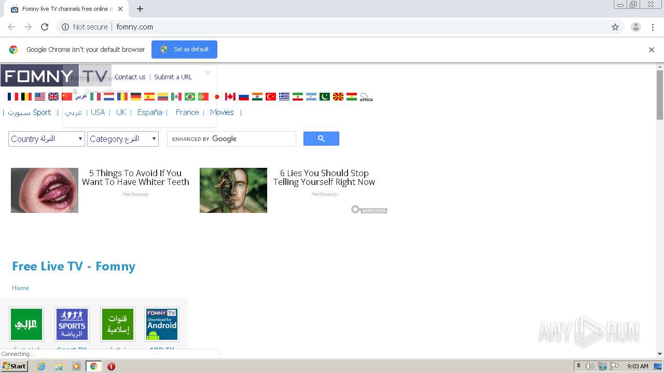Screen dimensions: 664x373
Task: Click the blue search magnifier button
Action: (x=321, y=138)
